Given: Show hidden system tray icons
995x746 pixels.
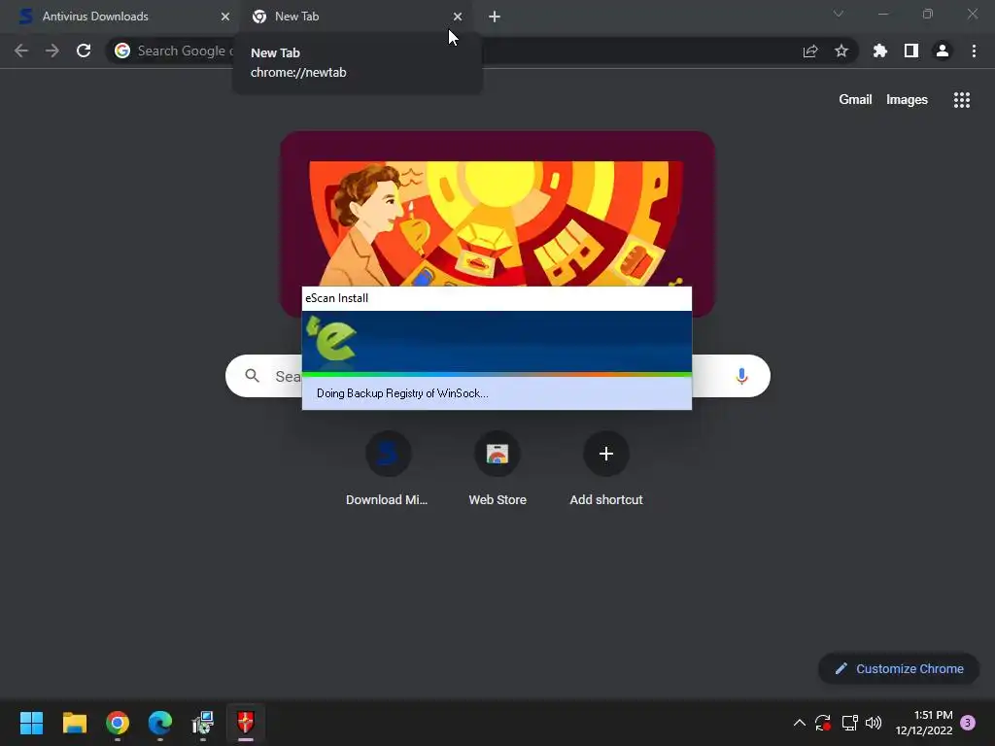Looking at the screenshot, I should click(x=800, y=723).
